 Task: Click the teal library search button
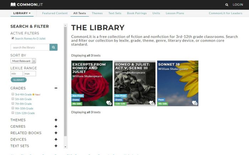(x=53, y=47)
